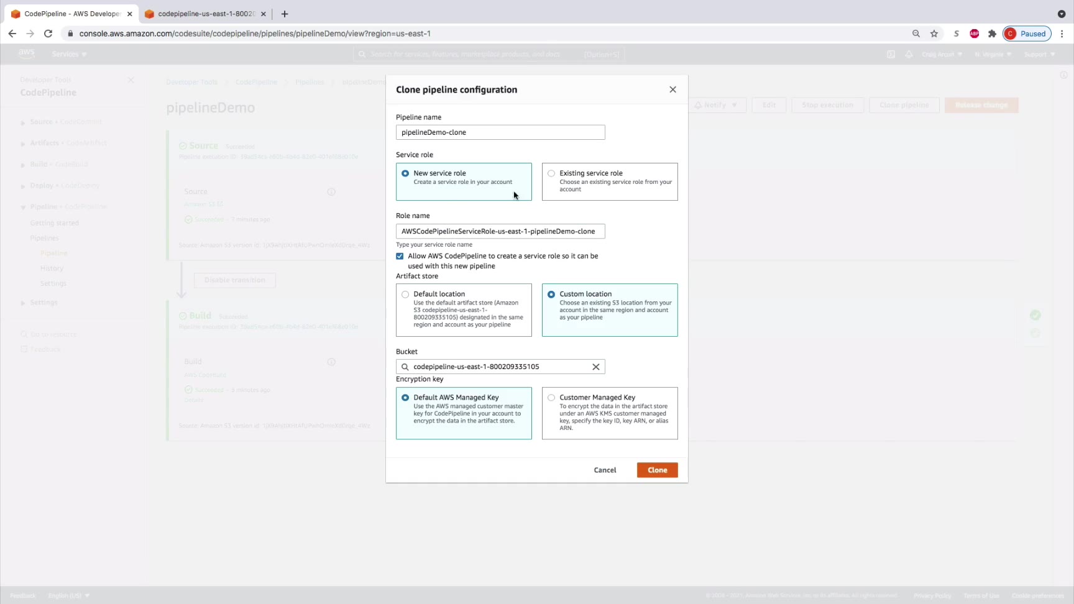This screenshot has height=604, width=1074.
Task: Select Existing service role option
Action: coord(610,181)
